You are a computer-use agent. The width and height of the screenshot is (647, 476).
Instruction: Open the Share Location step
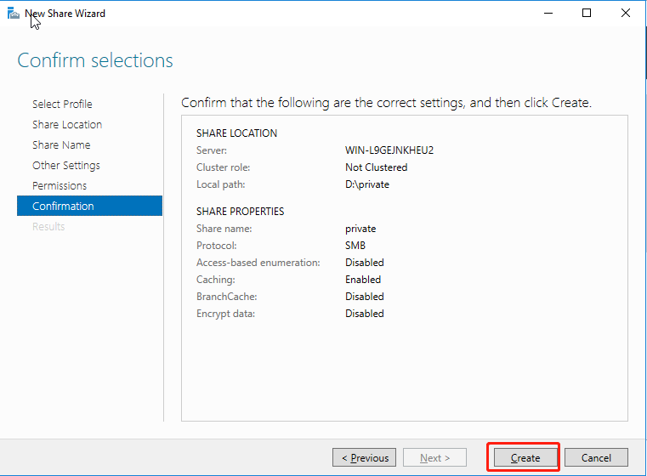(67, 124)
